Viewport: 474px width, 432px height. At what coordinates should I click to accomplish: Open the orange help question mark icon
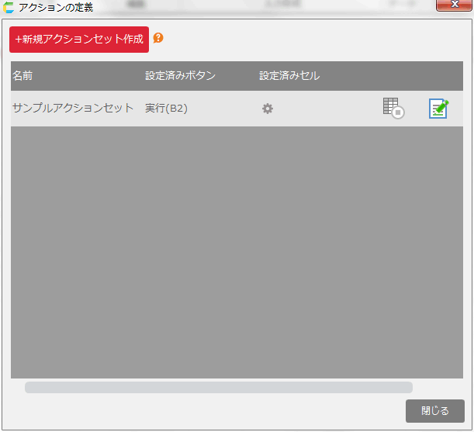(x=158, y=38)
